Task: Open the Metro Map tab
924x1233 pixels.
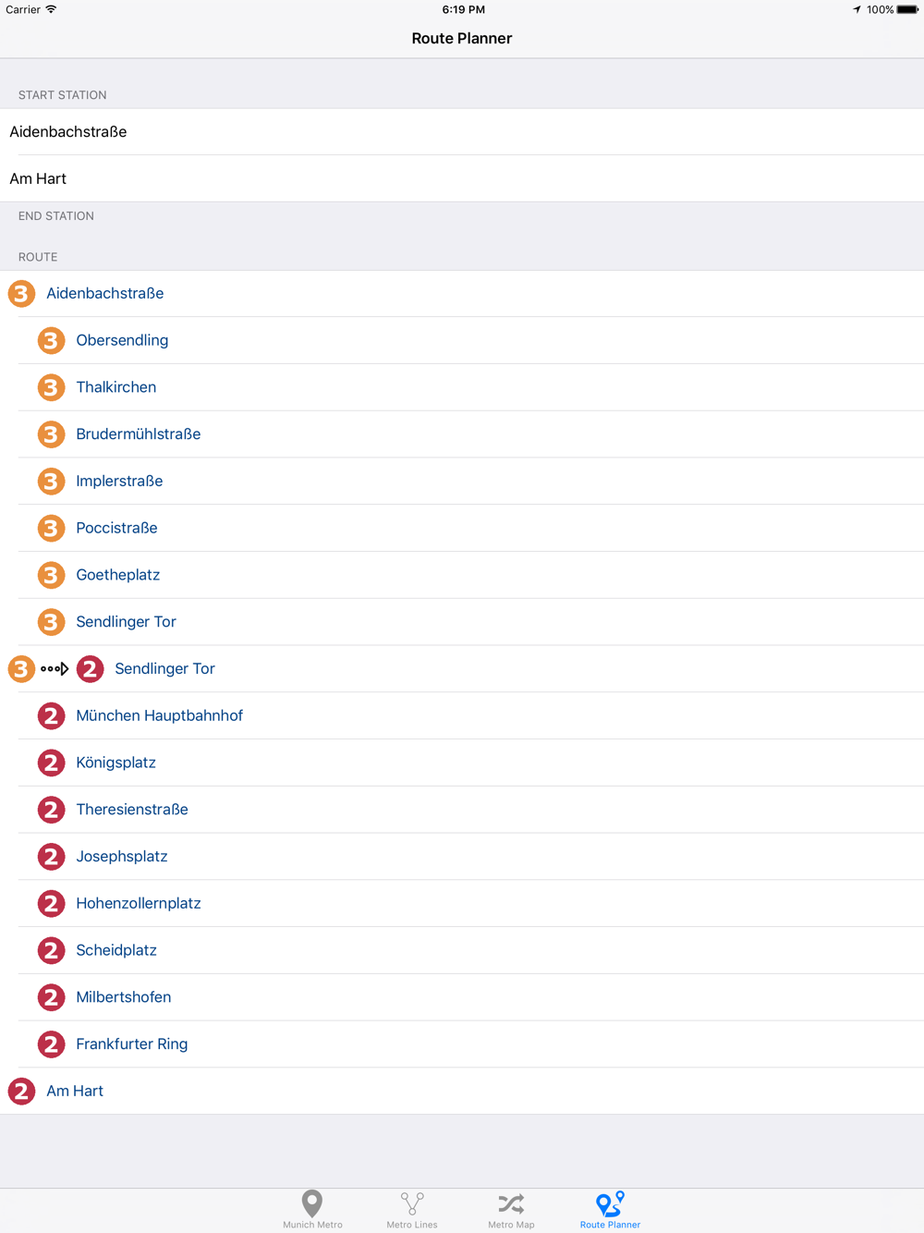Action: pyautogui.click(x=511, y=1209)
